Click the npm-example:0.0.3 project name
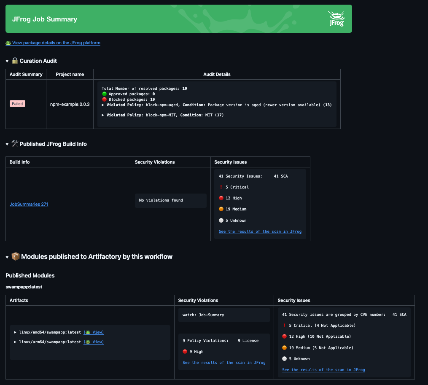 (70, 104)
